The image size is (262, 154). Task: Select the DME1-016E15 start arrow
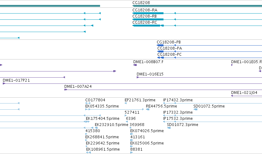coord(138,77)
